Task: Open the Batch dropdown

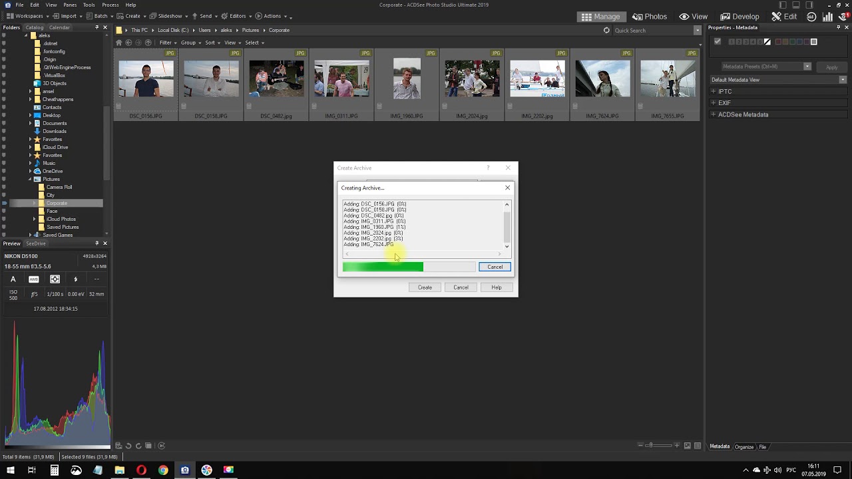Action: (x=99, y=16)
